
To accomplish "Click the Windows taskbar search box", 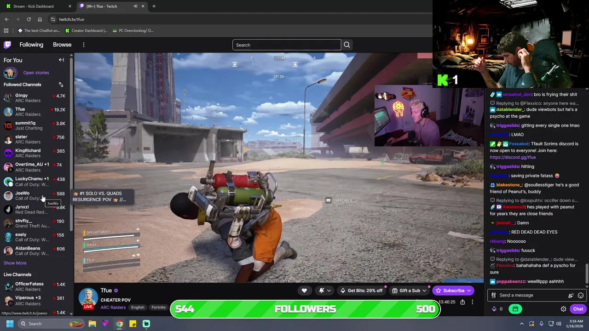I will tap(51, 324).
